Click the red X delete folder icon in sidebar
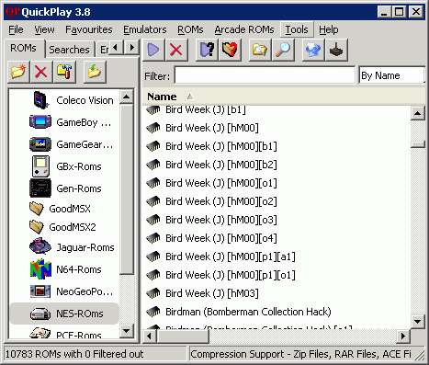 click(41, 72)
